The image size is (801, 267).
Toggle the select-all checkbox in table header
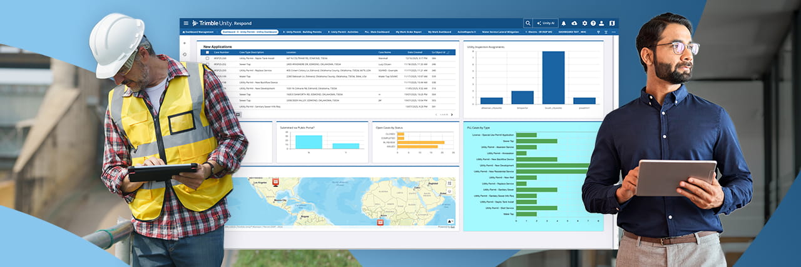208,53
